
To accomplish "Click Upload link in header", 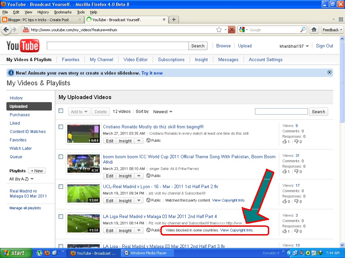I will (x=245, y=46).
